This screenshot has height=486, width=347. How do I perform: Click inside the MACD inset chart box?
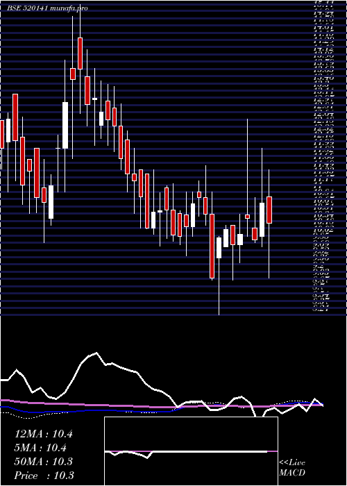(191, 451)
